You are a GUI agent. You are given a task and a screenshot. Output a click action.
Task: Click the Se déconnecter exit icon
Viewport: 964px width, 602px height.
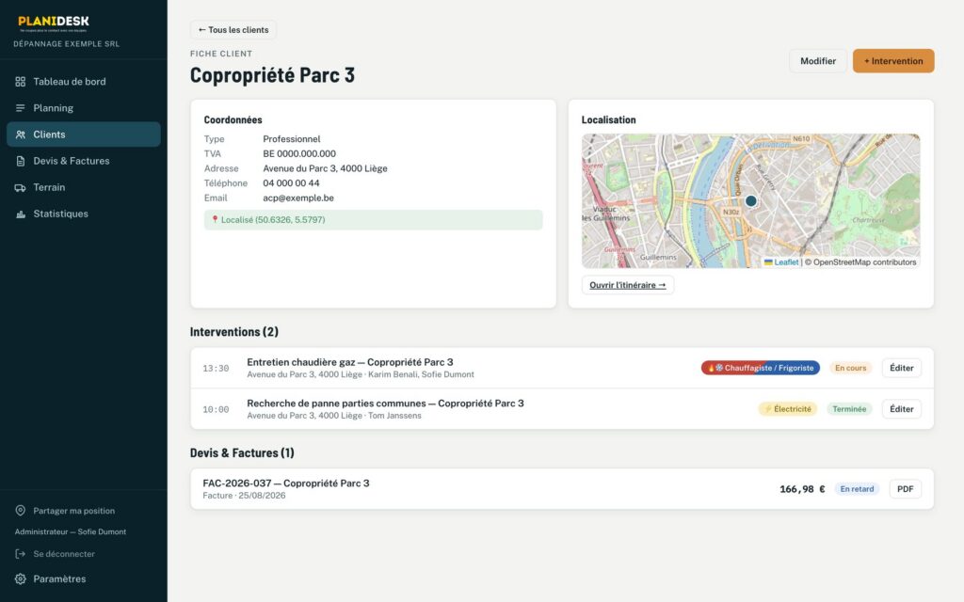(21, 553)
